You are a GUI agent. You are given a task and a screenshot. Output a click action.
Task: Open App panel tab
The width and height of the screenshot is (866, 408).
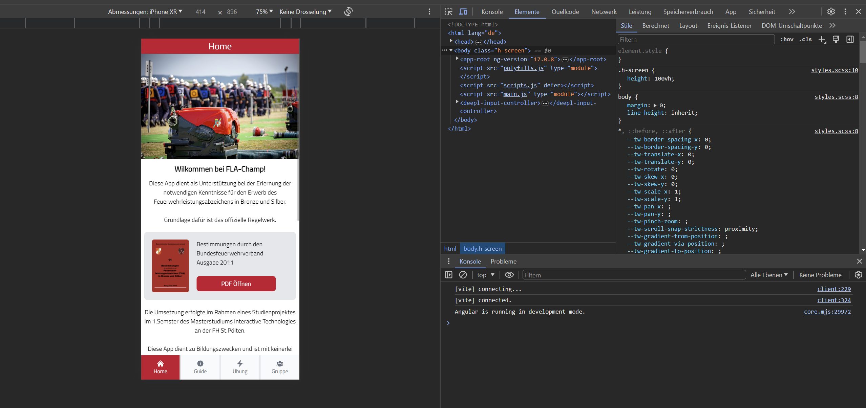731,12
